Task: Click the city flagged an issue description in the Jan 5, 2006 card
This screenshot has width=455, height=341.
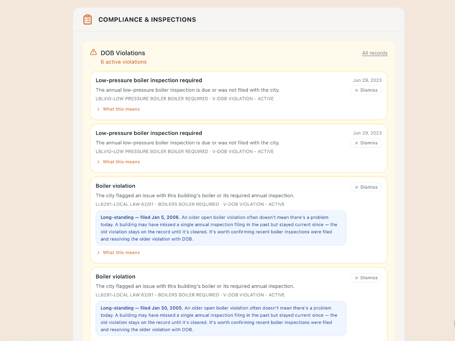Action: tap(195, 196)
